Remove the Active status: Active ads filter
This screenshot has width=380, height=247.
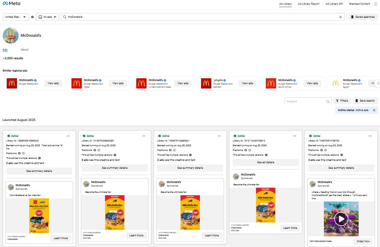[x=374, y=110]
